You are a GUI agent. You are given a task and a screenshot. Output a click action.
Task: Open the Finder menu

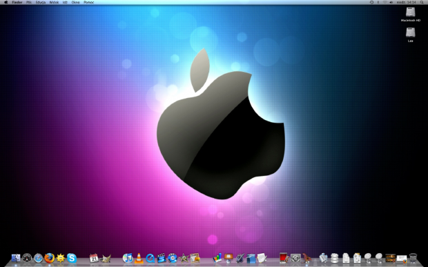click(x=17, y=2)
